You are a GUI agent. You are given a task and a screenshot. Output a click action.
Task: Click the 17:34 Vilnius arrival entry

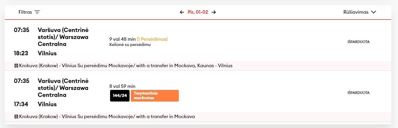pos(35,104)
